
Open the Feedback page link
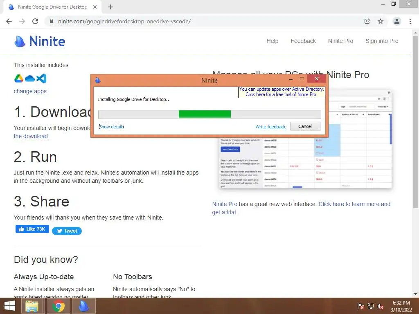303,41
